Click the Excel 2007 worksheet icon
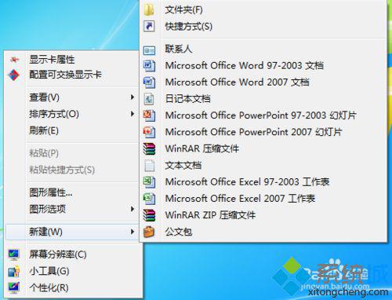 pos(149,199)
